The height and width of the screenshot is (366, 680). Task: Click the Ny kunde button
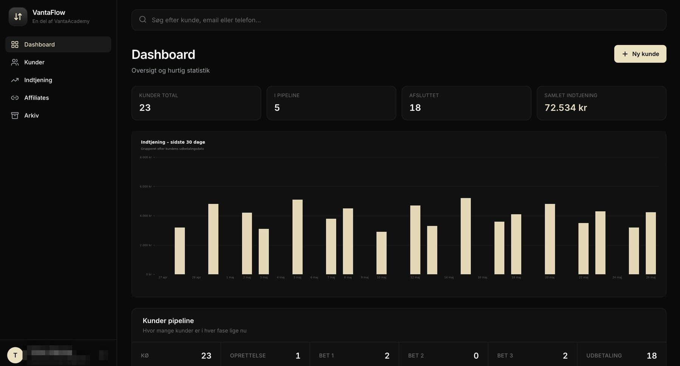[640, 54]
